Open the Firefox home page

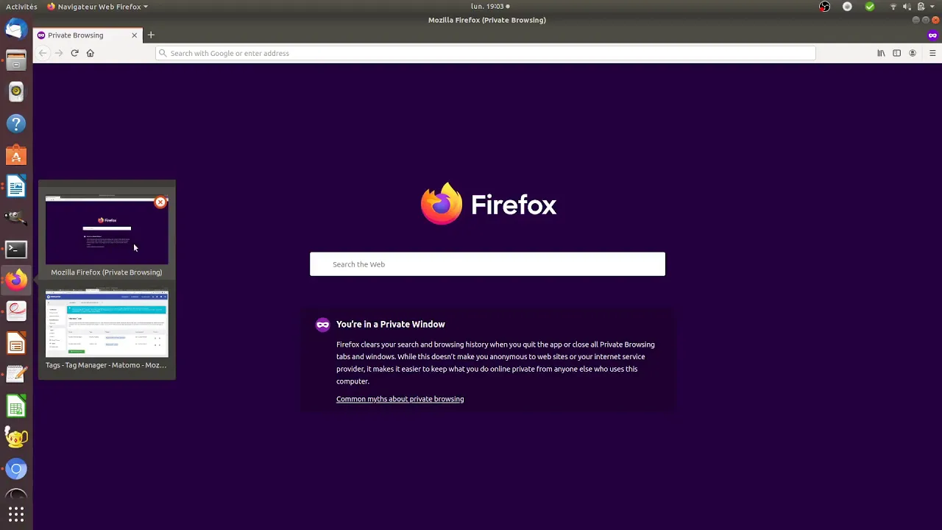91,53
